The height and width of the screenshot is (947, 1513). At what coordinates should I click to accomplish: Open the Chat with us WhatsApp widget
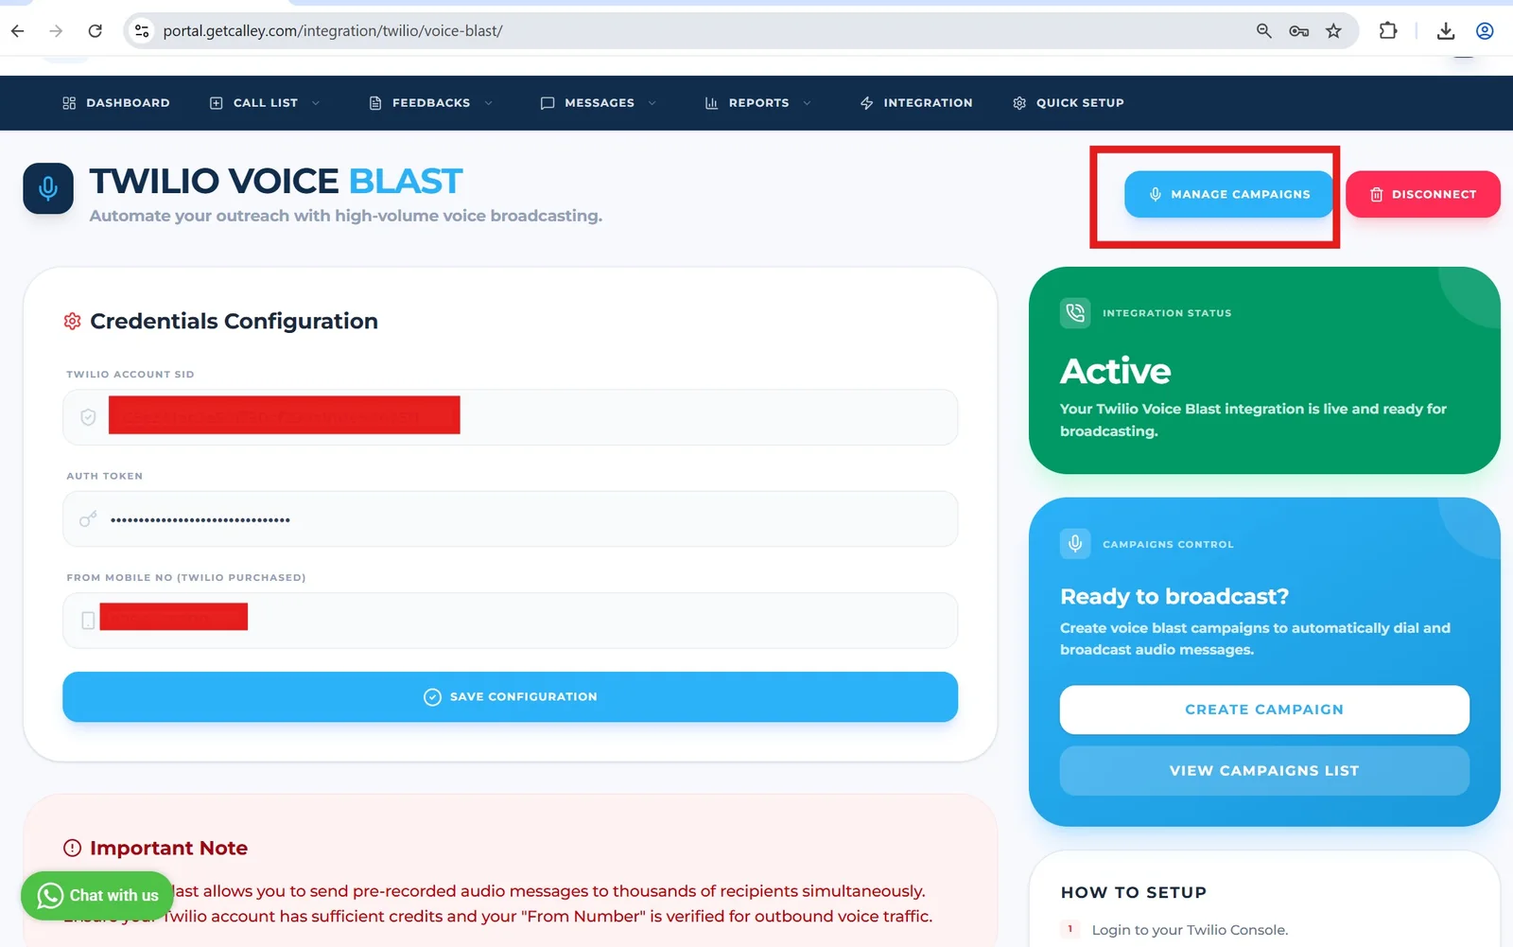[x=97, y=895]
